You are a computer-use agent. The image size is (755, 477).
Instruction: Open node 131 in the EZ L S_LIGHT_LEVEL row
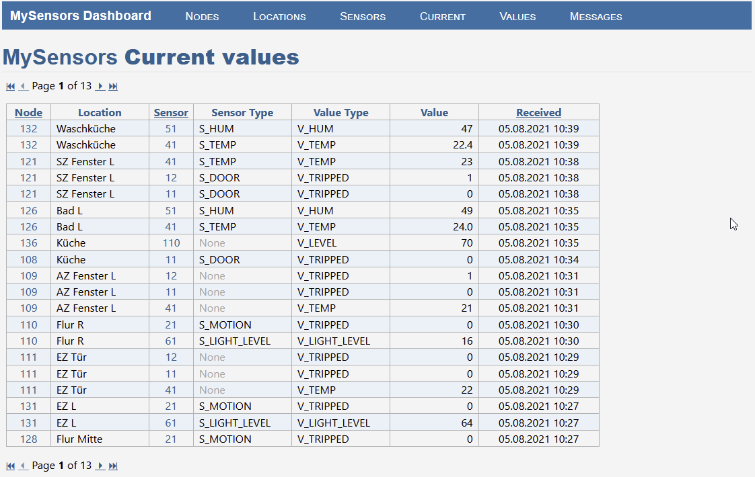28,423
